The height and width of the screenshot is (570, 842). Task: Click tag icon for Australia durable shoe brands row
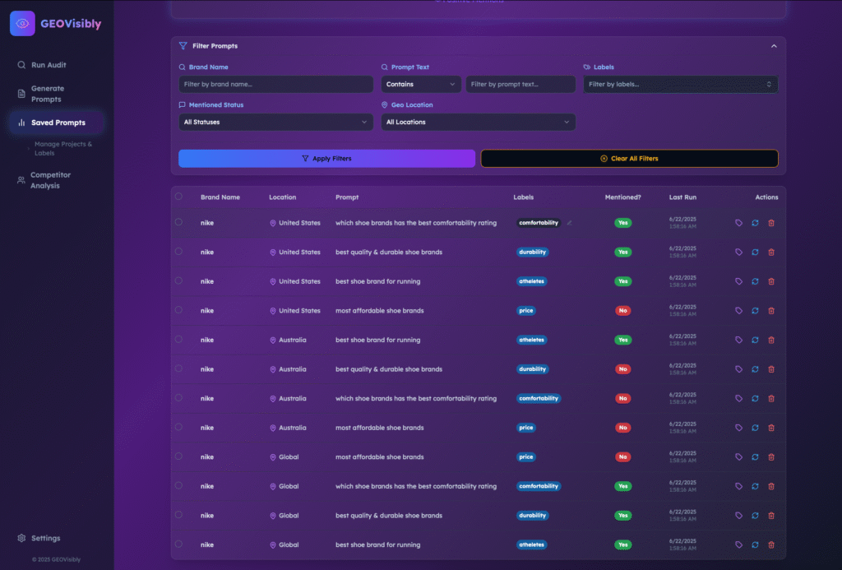point(738,369)
